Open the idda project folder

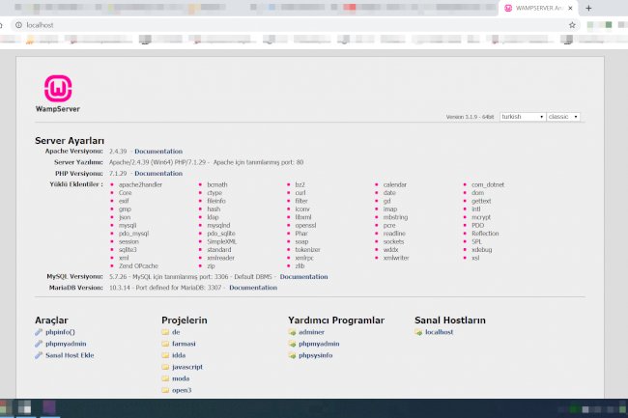[179, 355]
